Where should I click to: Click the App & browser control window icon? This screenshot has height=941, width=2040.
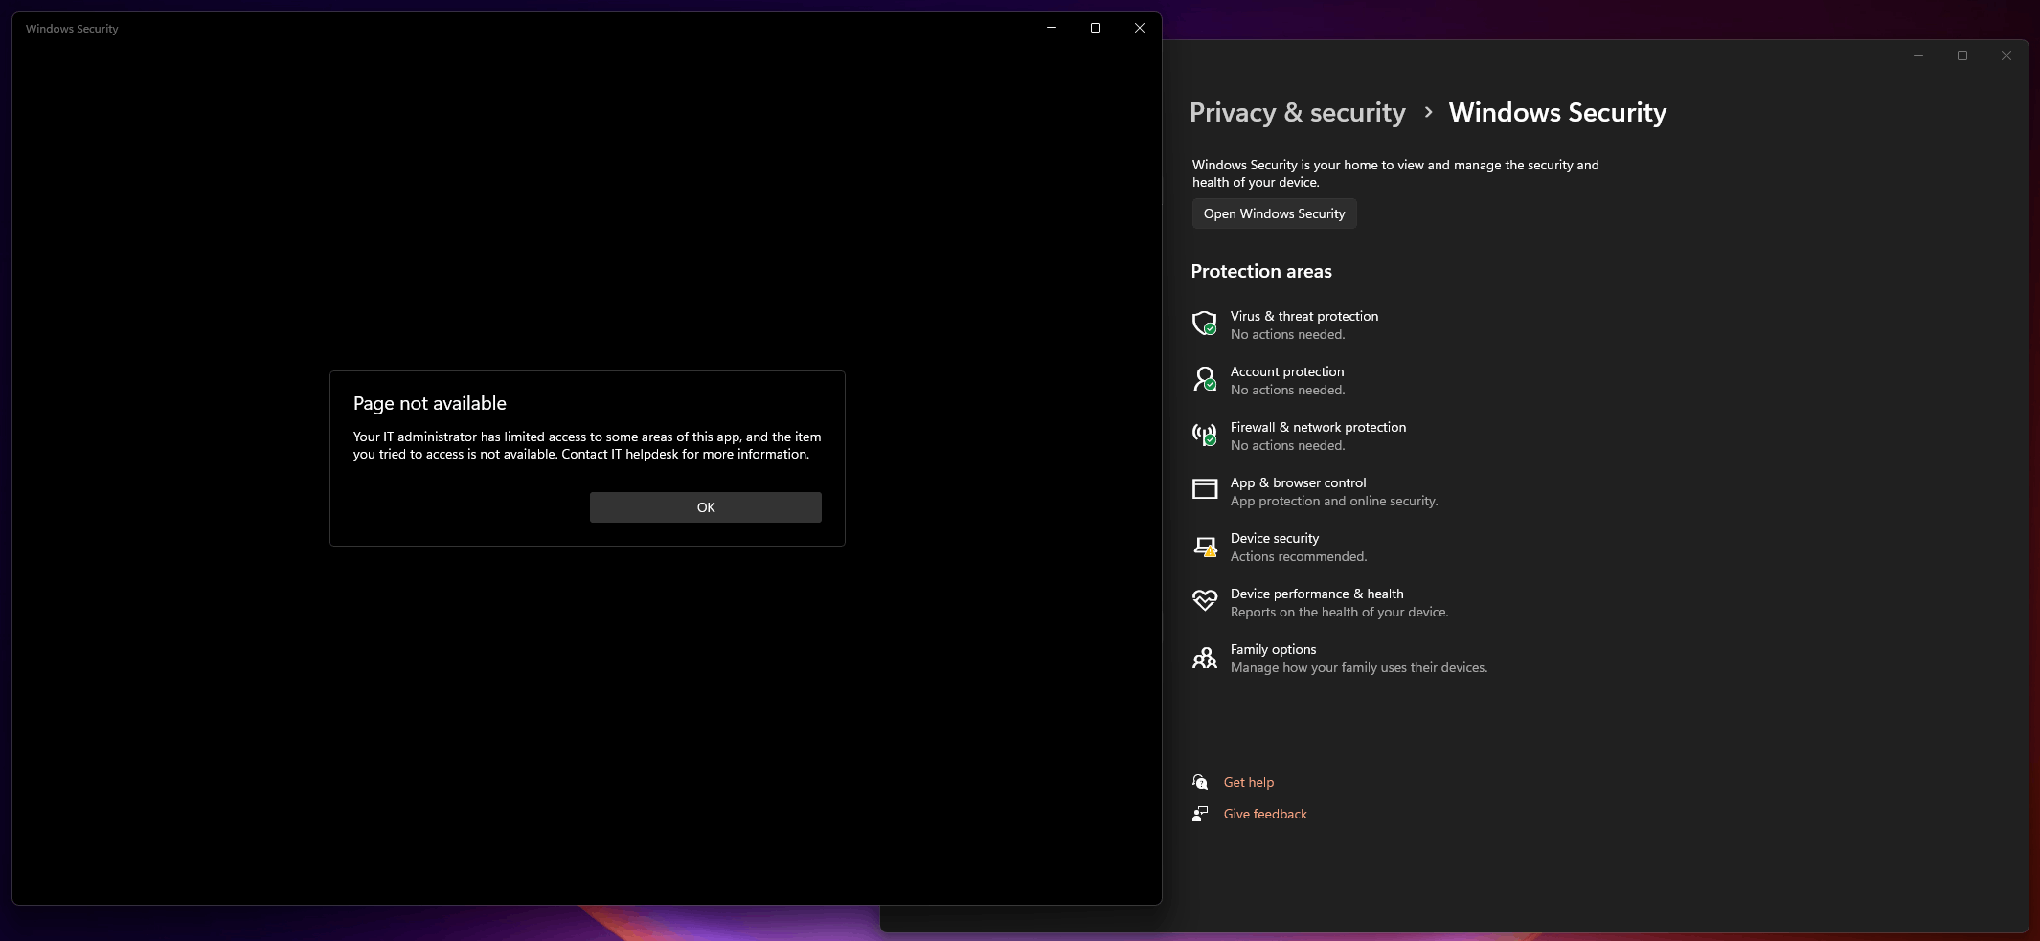click(x=1205, y=489)
